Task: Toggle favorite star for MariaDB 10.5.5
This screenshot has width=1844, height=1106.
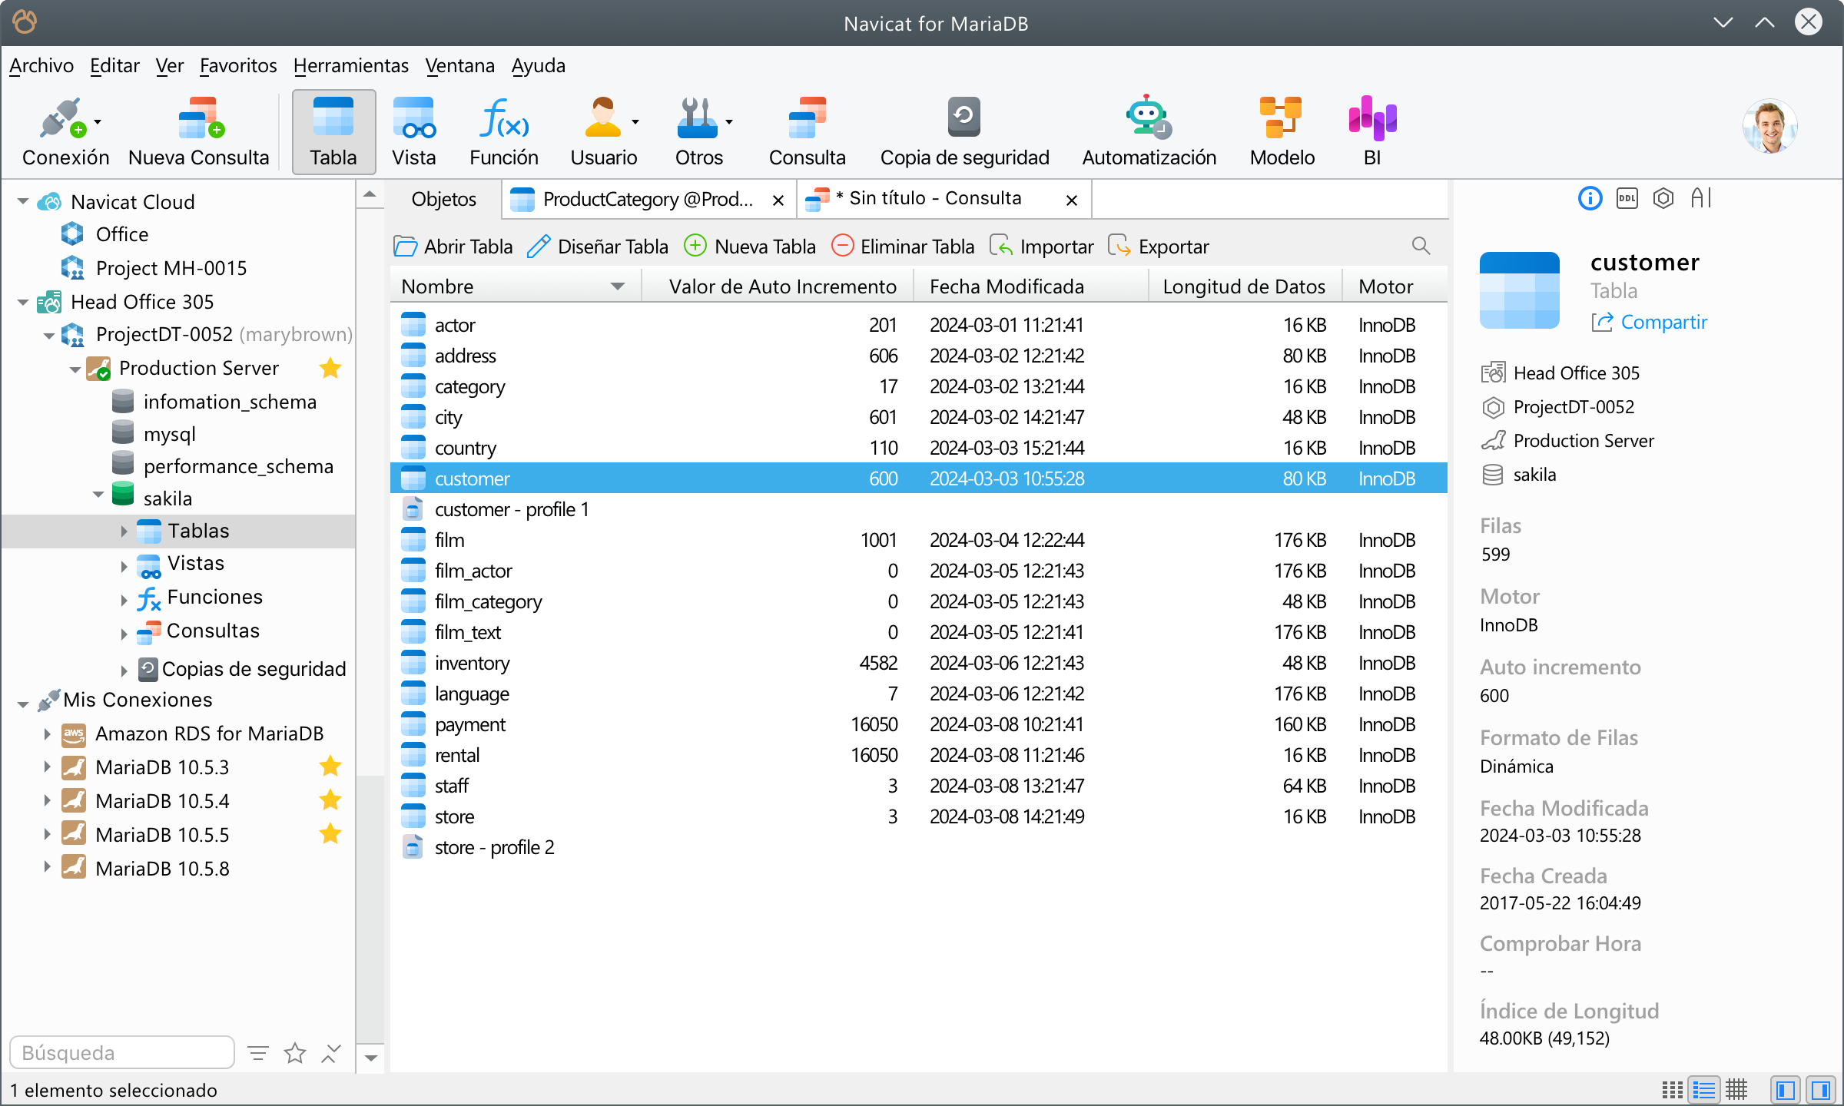Action: tap(330, 833)
